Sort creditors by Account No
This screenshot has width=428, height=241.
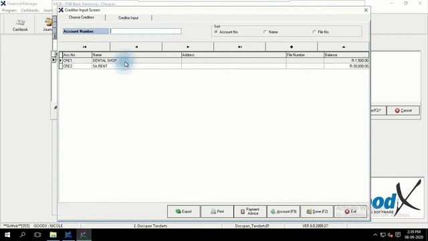tap(226, 32)
